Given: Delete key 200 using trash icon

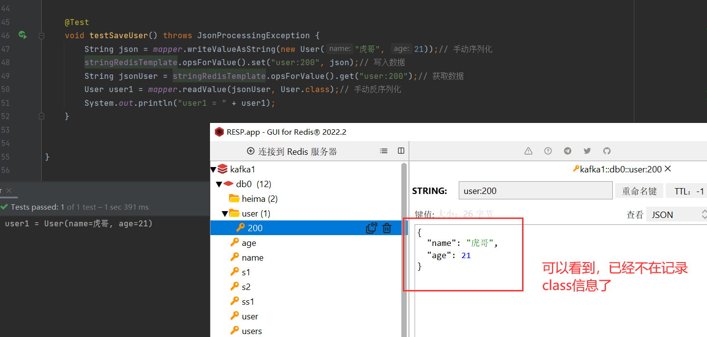Looking at the screenshot, I should (387, 228).
